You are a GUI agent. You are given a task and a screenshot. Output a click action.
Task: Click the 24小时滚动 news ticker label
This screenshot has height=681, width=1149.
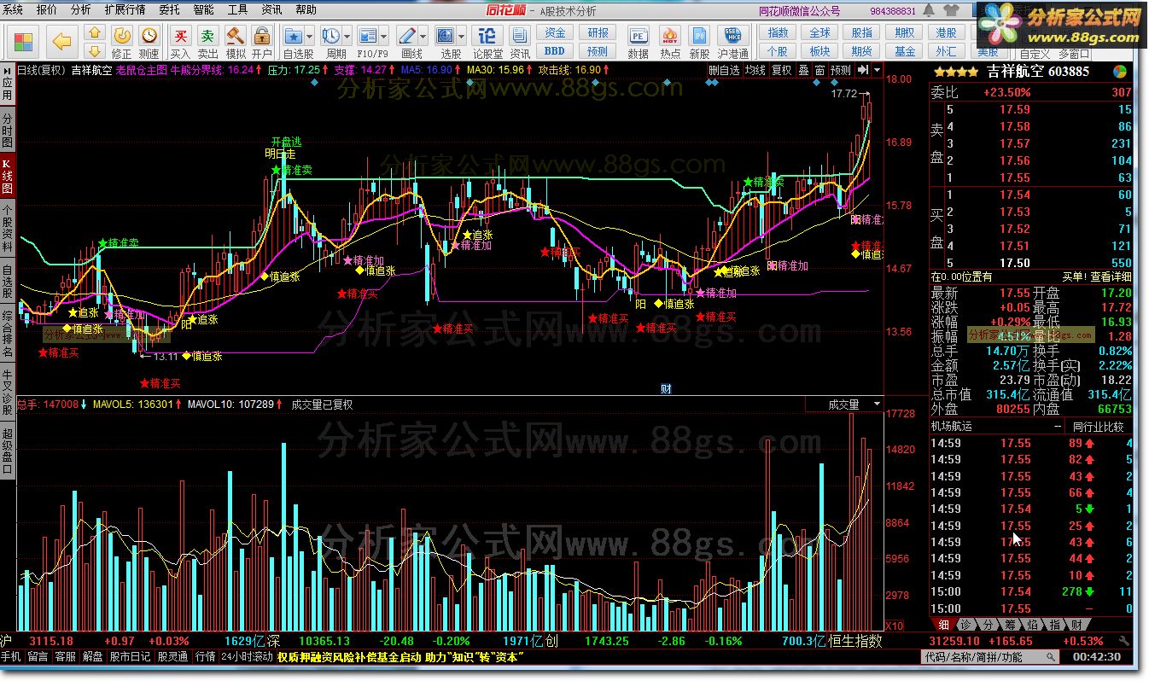pos(247,657)
